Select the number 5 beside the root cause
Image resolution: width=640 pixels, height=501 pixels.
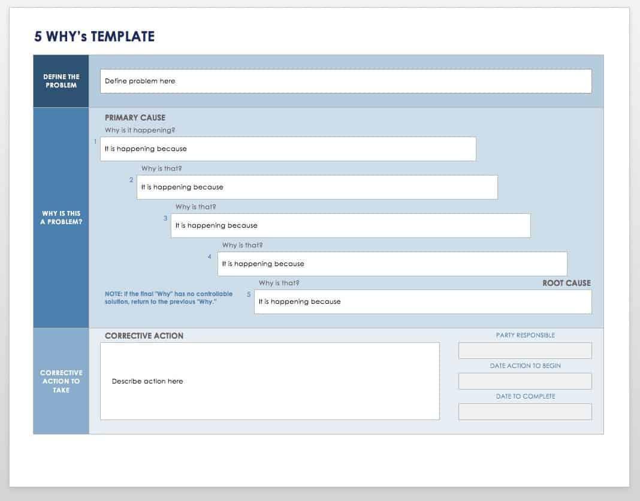(x=249, y=294)
